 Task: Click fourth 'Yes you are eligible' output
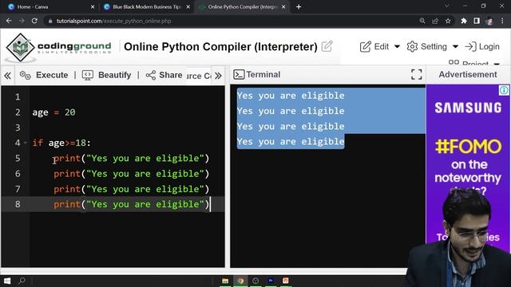tap(291, 142)
